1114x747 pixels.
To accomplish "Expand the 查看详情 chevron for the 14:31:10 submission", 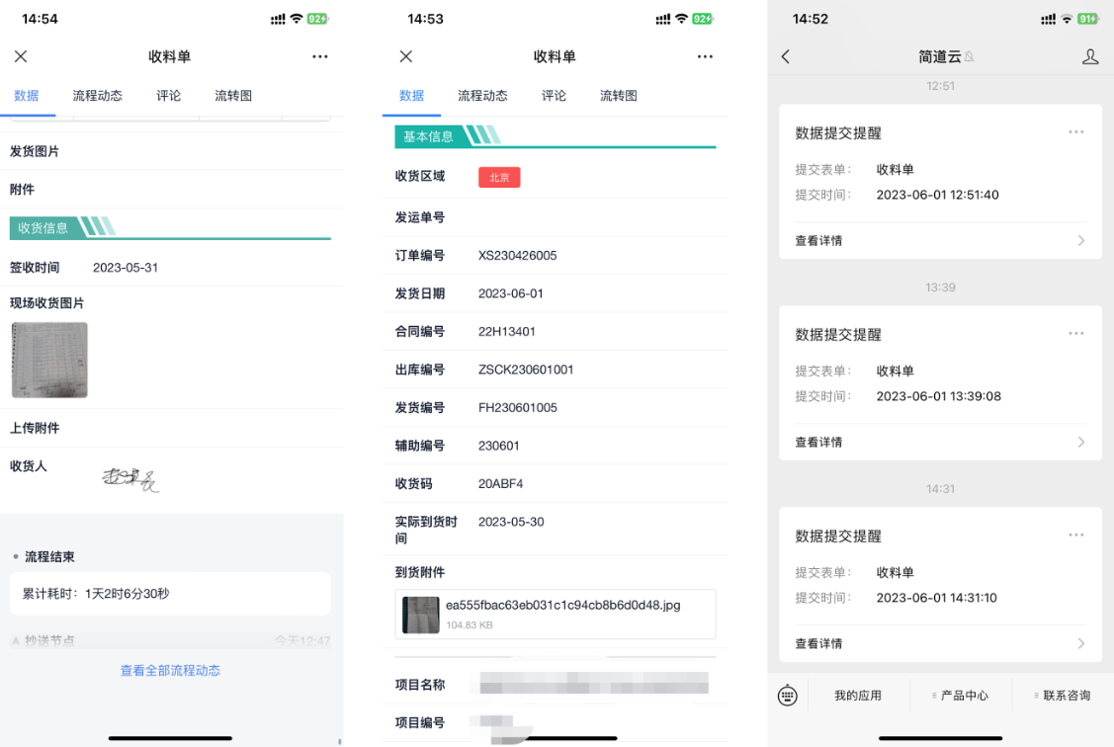I will pyautogui.click(x=1080, y=644).
